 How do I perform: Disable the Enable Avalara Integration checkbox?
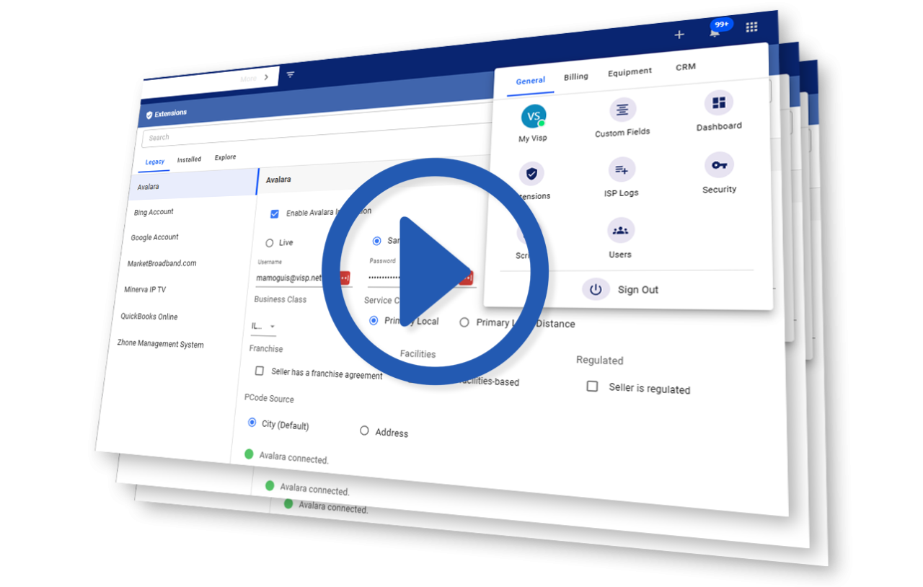[x=275, y=213]
